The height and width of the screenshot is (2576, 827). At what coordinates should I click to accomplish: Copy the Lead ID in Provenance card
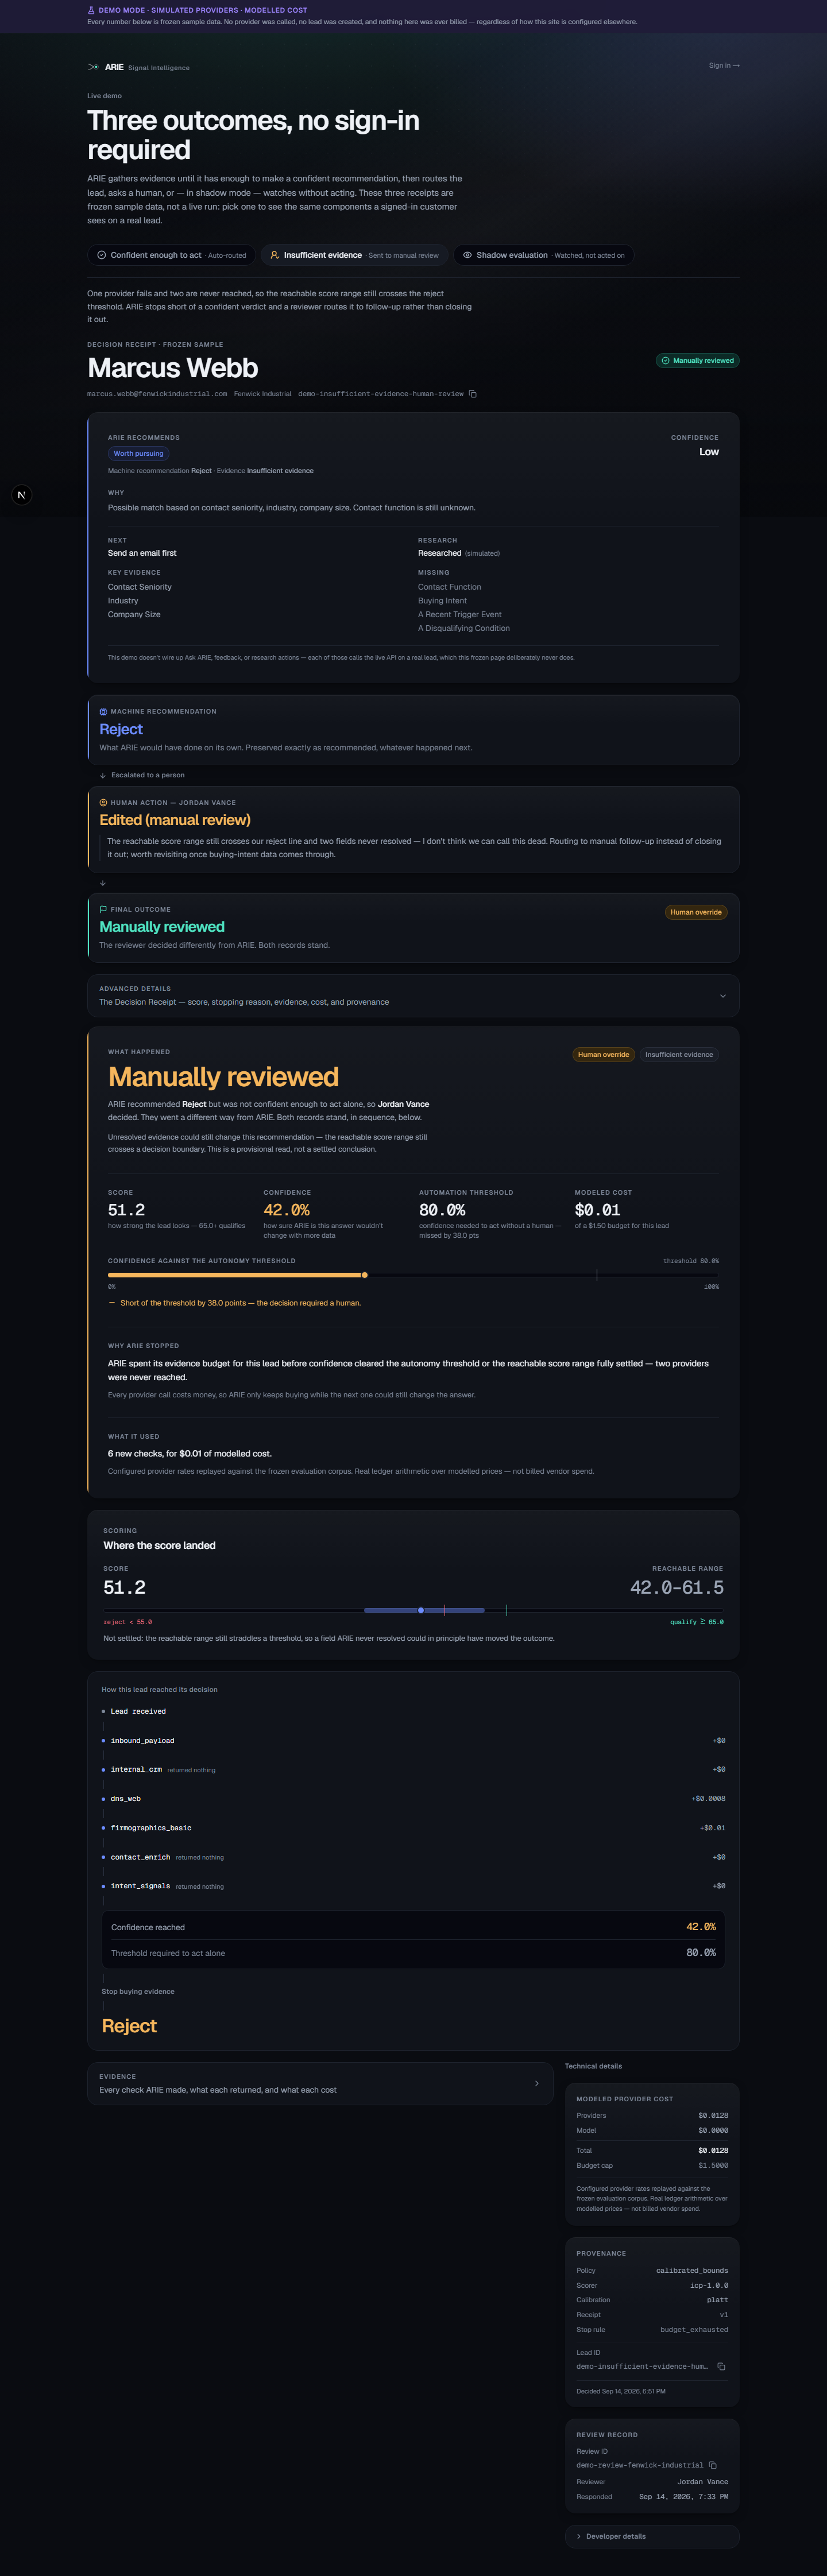(721, 2366)
